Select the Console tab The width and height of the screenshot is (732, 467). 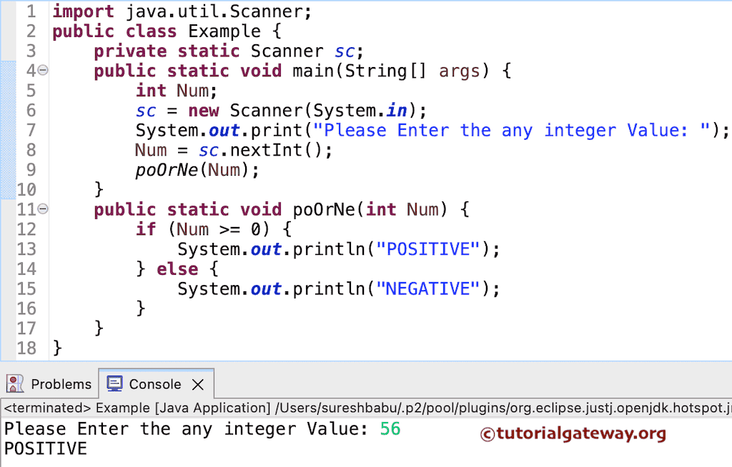154,383
